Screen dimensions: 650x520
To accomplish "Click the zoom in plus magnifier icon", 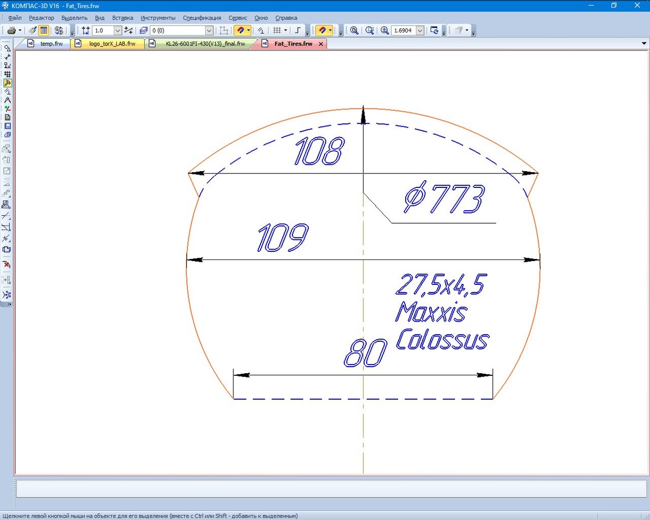I will (385, 30).
